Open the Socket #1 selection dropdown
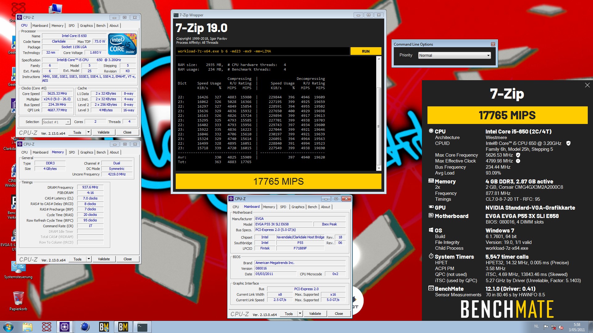 tap(56, 122)
